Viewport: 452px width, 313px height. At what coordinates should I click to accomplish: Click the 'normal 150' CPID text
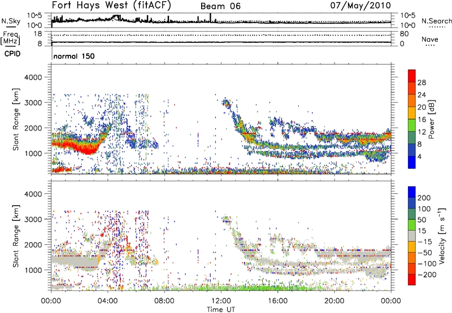click(x=74, y=56)
